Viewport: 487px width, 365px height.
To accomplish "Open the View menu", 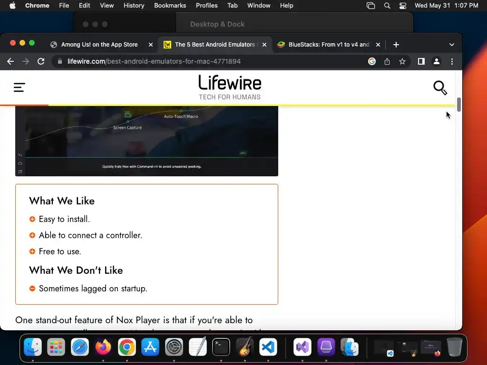I will point(107,6).
